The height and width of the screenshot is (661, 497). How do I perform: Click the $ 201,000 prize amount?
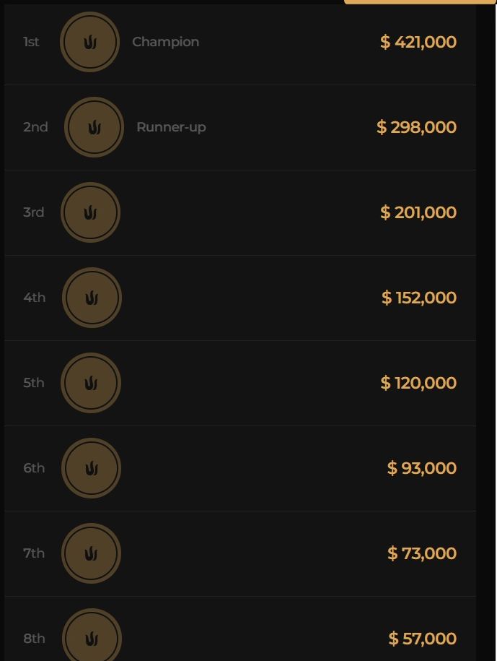click(x=418, y=212)
